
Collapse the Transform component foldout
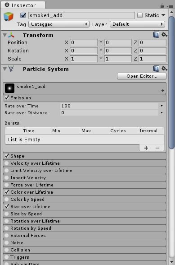click(x=5, y=35)
